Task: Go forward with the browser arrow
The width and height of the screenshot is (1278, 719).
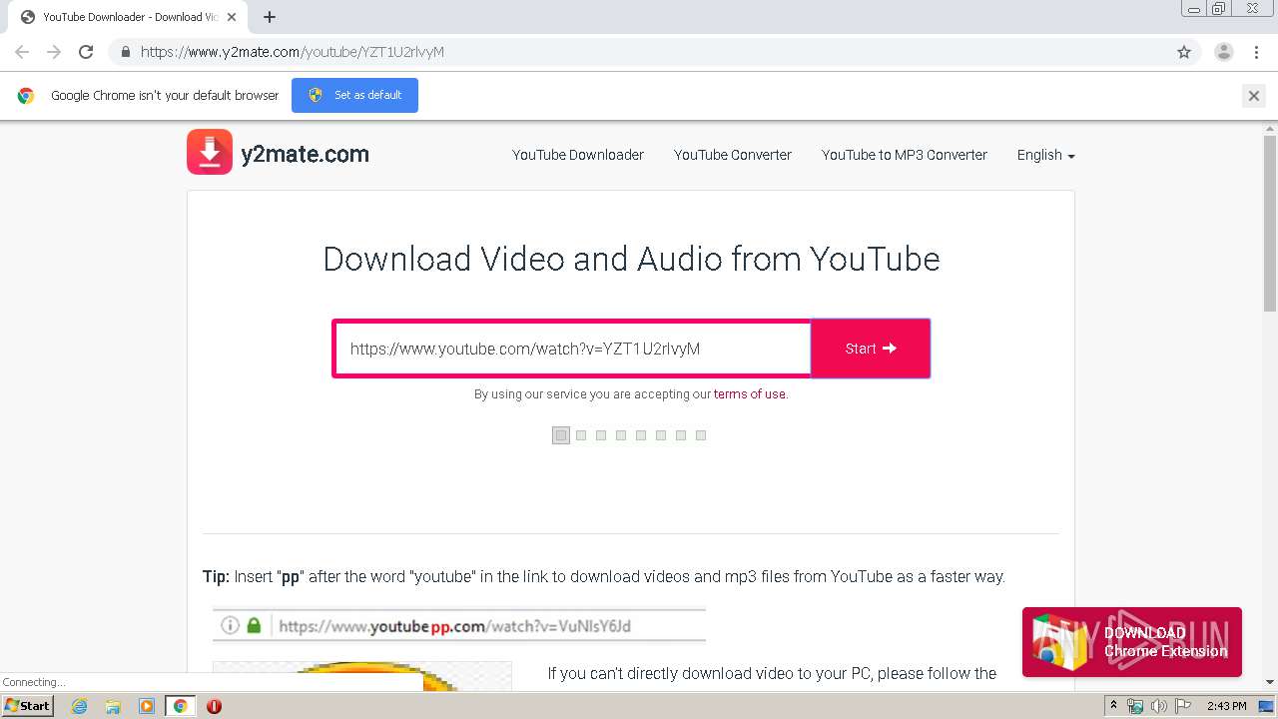Action: [54, 52]
